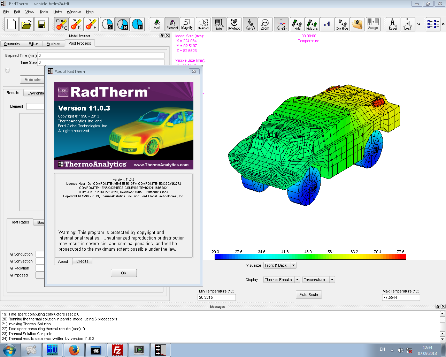Open the blue list options toolbar icon

coord(433,24)
